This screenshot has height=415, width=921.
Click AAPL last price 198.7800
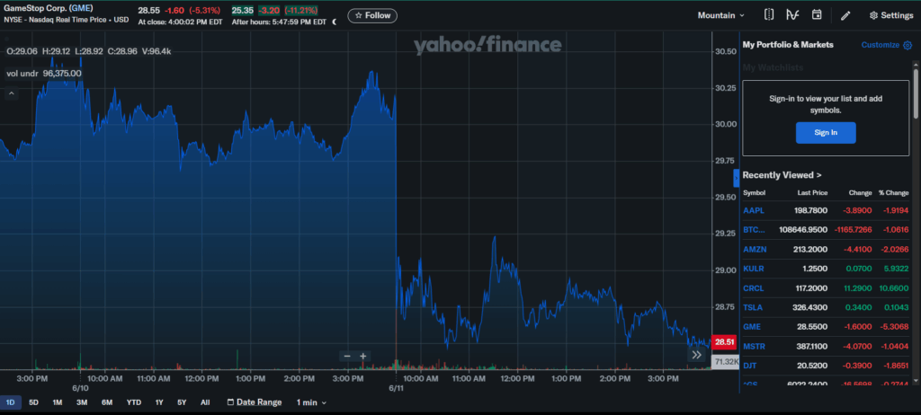pyautogui.click(x=812, y=211)
